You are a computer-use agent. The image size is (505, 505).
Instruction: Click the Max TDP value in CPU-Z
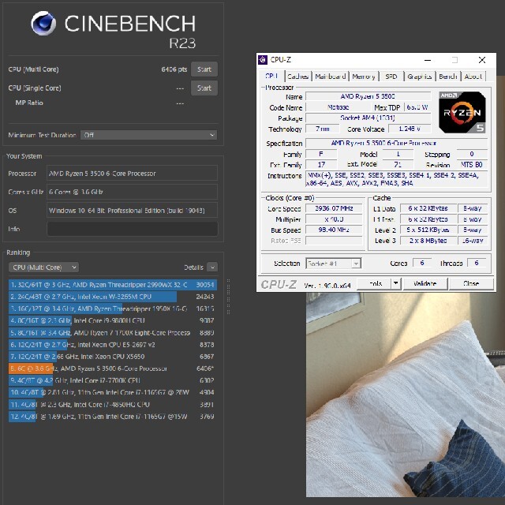tap(417, 107)
